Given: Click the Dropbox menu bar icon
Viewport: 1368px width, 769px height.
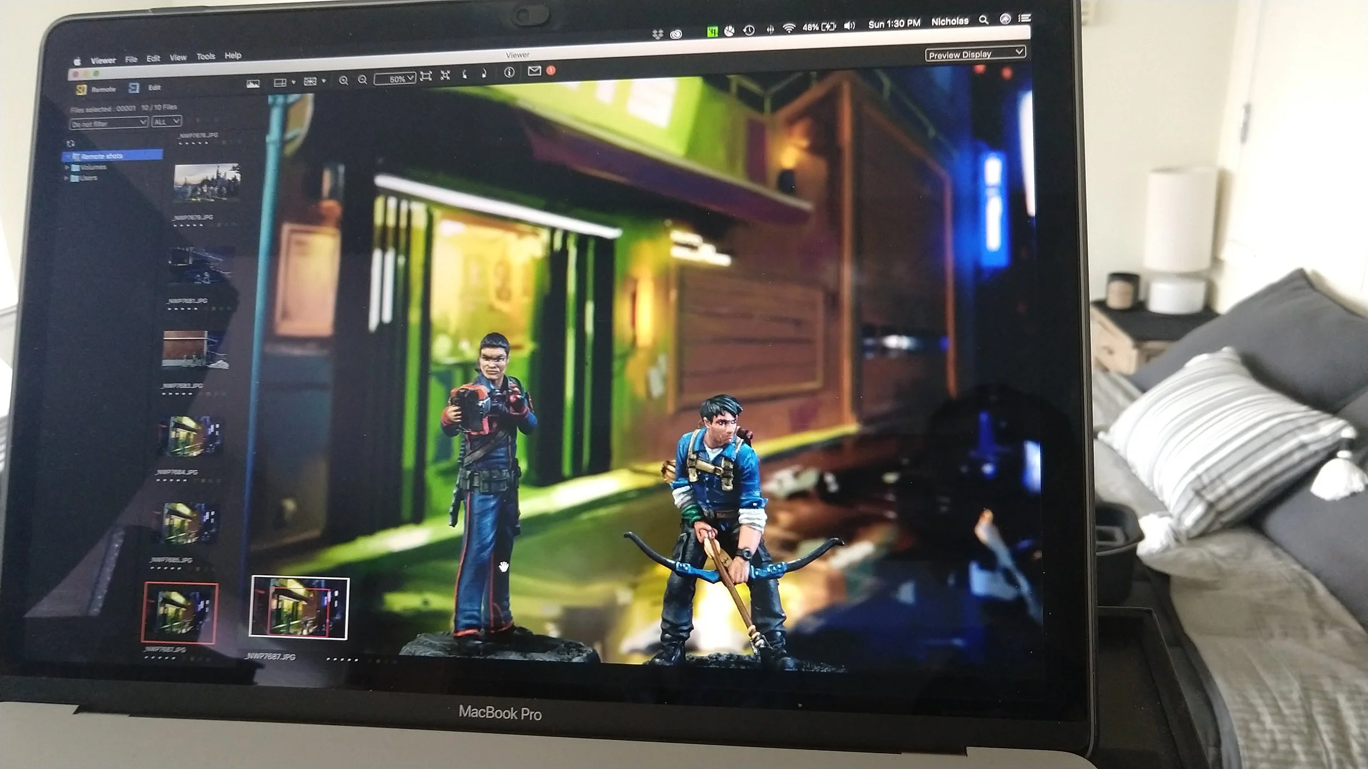Looking at the screenshot, I should pos(657,34).
